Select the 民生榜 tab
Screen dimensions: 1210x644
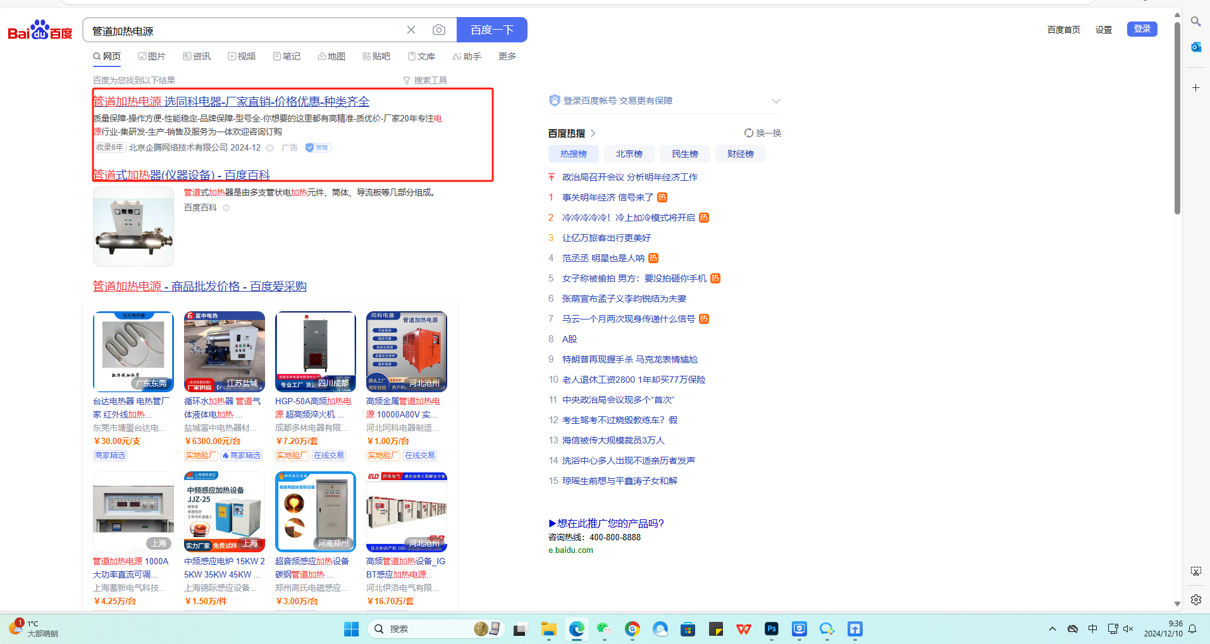click(685, 154)
